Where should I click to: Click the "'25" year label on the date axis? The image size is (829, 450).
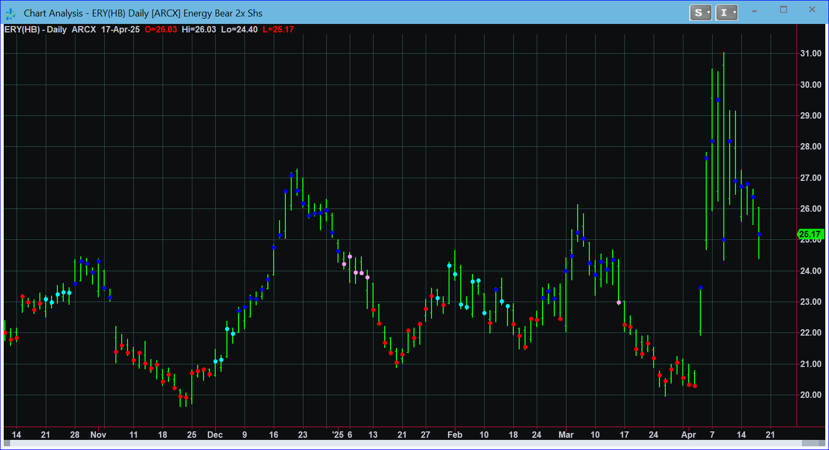click(338, 435)
